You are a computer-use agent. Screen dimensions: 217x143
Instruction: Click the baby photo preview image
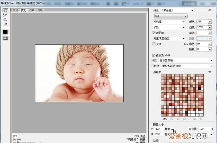coord(79,73)
